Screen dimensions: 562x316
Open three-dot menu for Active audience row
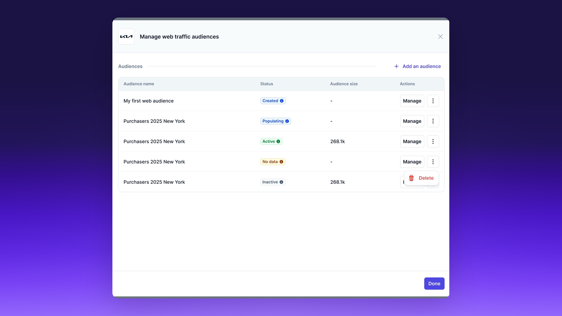433,142
